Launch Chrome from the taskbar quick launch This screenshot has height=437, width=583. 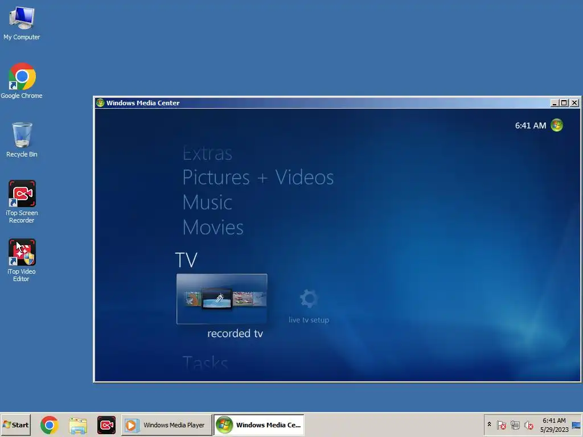click(x=50, y=425)
